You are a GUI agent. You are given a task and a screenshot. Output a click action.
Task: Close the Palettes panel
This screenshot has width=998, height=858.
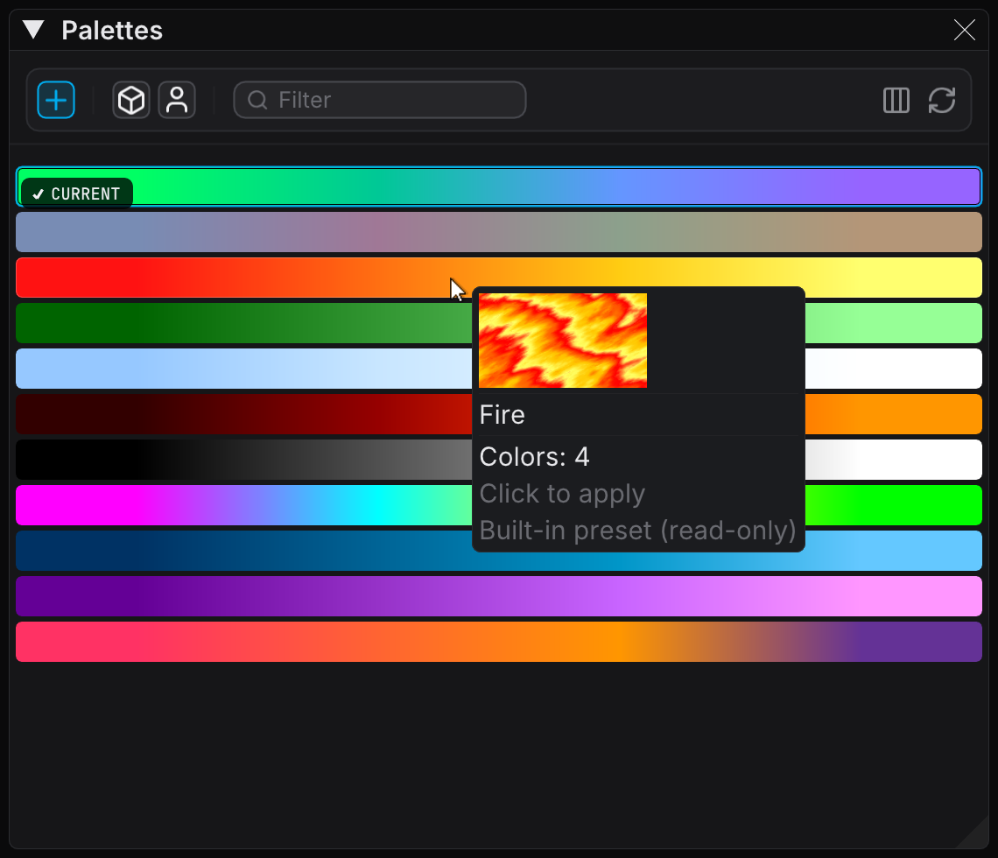pyautogui.click(x=964, y=30)
